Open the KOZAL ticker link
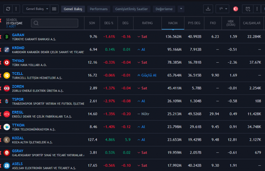Viewport: 265px width, 171px height. point(18,138)
